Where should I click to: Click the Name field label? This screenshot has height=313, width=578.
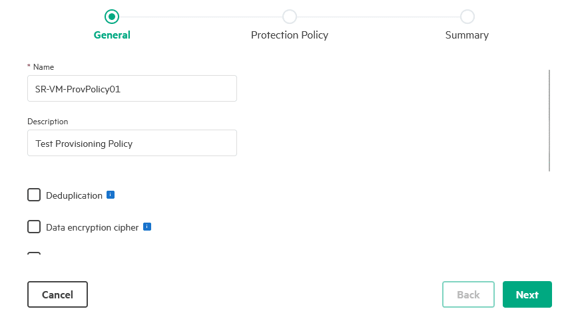pyautogui.click(x=43, y=67)
